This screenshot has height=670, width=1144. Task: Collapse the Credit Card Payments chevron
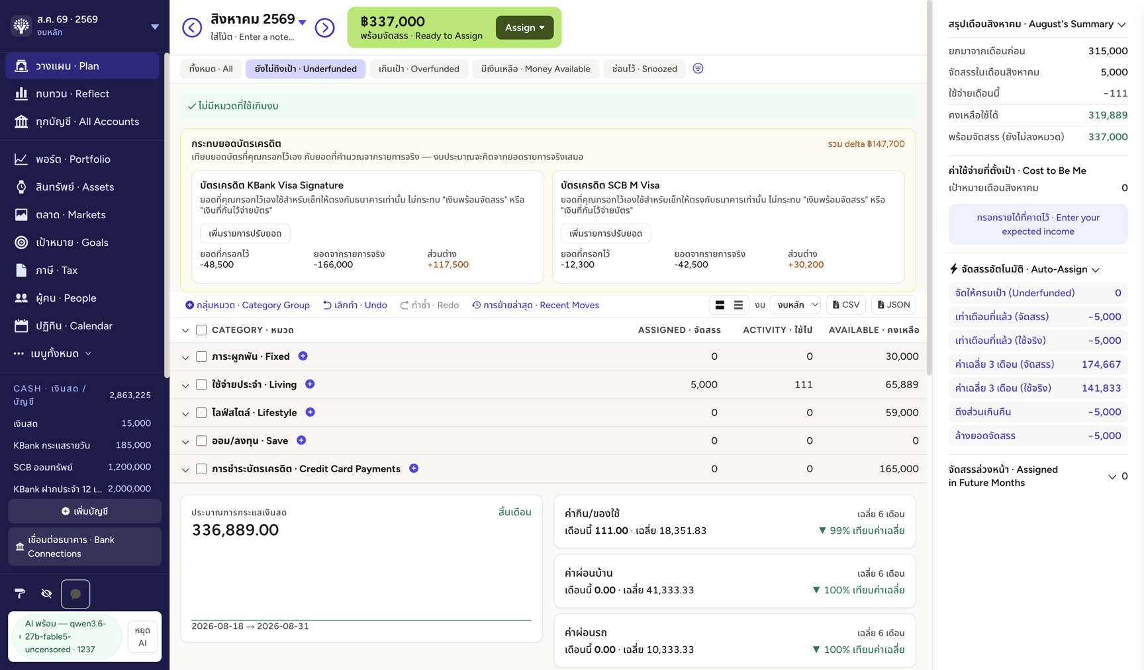click(185, 470)
